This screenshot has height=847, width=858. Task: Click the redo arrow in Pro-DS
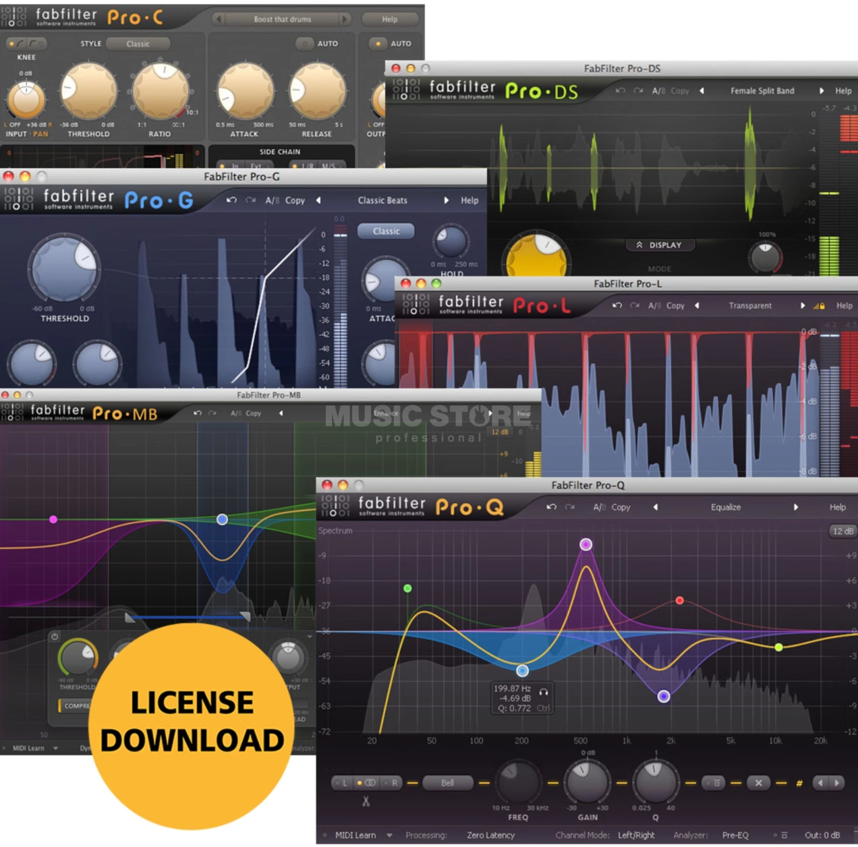638,90
